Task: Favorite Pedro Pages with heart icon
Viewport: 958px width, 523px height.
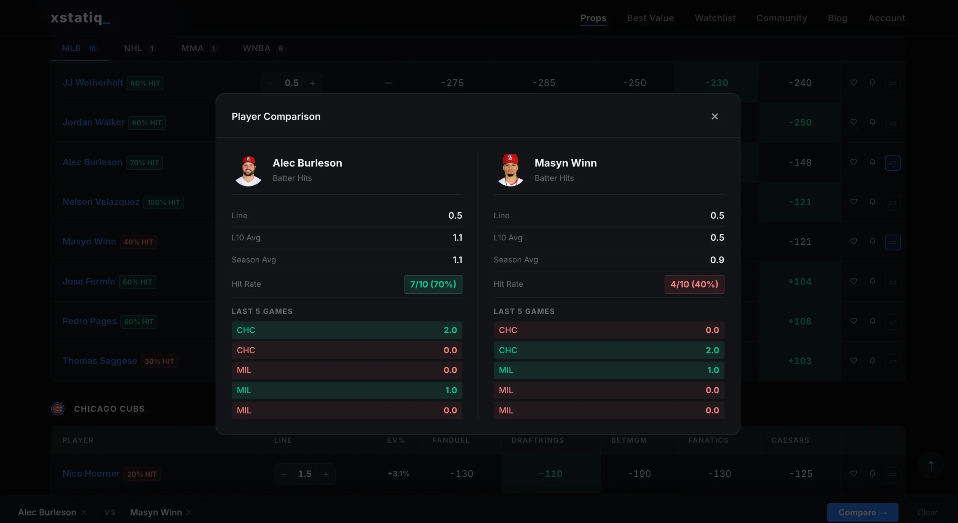Action: click(x=853, y=321)
